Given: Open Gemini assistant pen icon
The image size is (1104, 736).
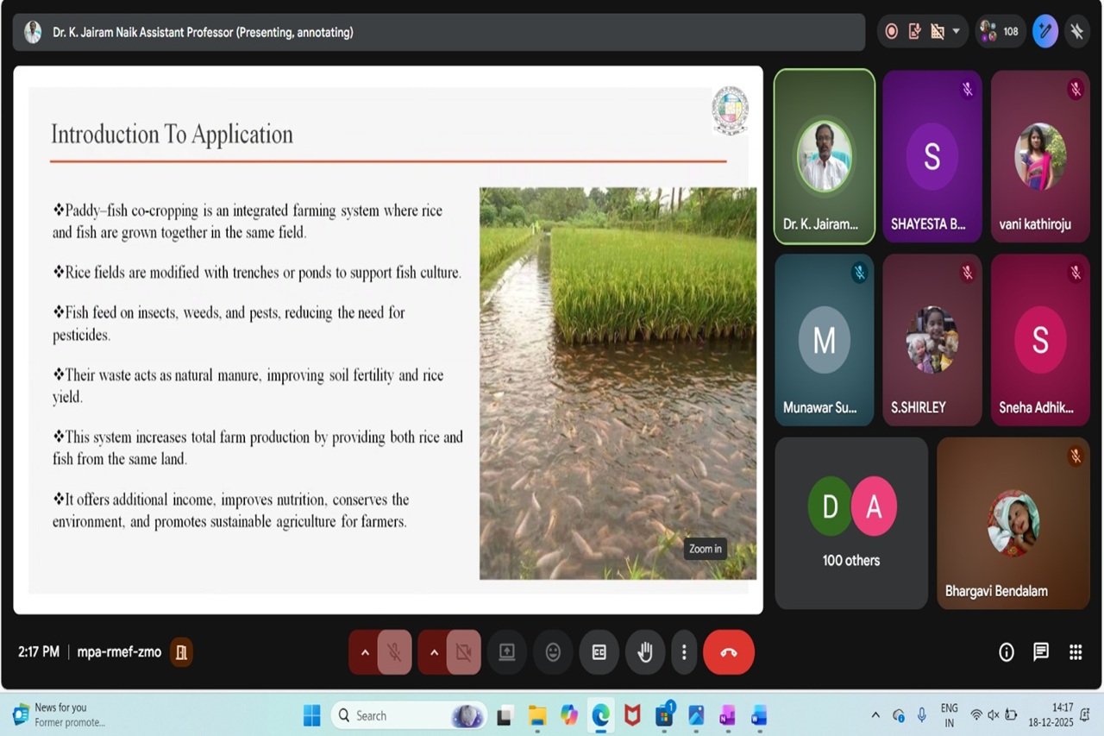Looking at the screenshot, I should 1044,32.
